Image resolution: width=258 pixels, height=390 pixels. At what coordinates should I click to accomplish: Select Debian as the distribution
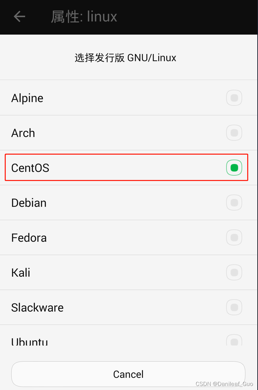click(x=101, y=203)
